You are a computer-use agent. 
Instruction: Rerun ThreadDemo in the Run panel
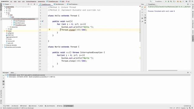tap(142, 7)
